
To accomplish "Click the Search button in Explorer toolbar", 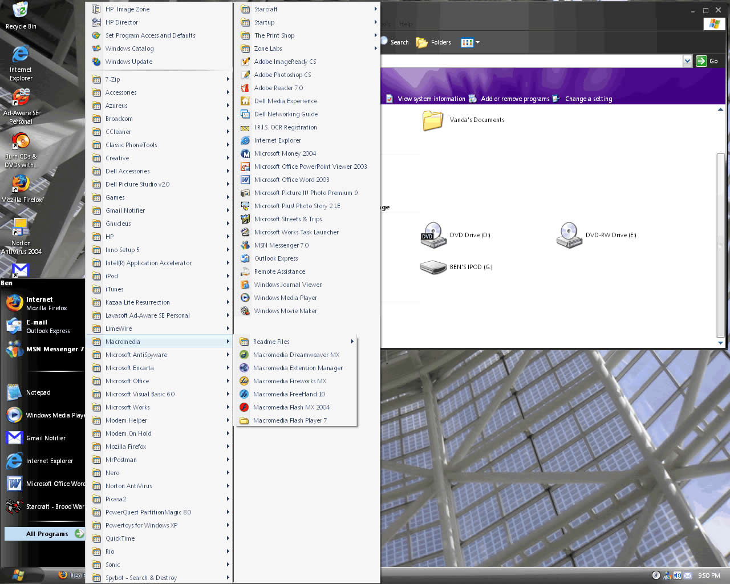I will tap(395, 42).
